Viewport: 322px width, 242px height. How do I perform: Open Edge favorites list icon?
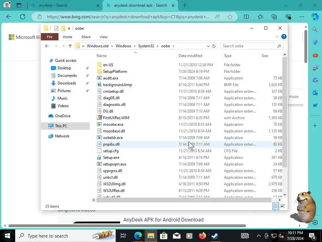[x=260, y=17]
